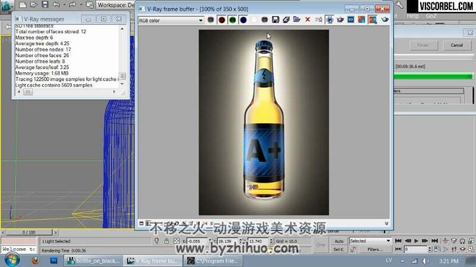Click the Pause render button
This screenshot has width=476, height=267.
[422, 46]
